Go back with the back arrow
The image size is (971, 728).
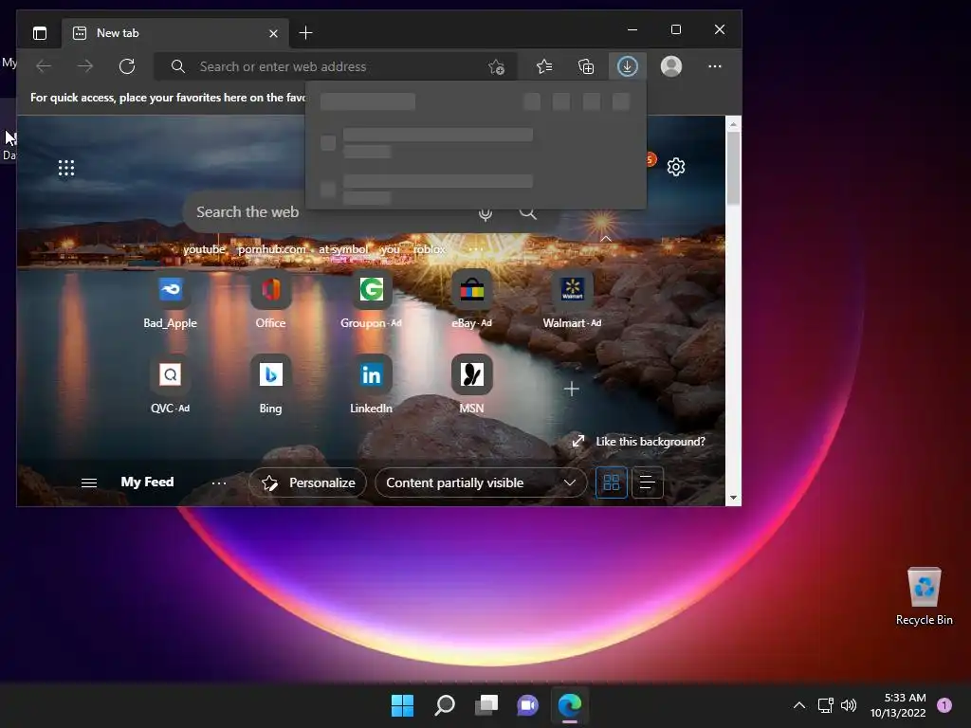pyautogui.click(x=44, y=66)
